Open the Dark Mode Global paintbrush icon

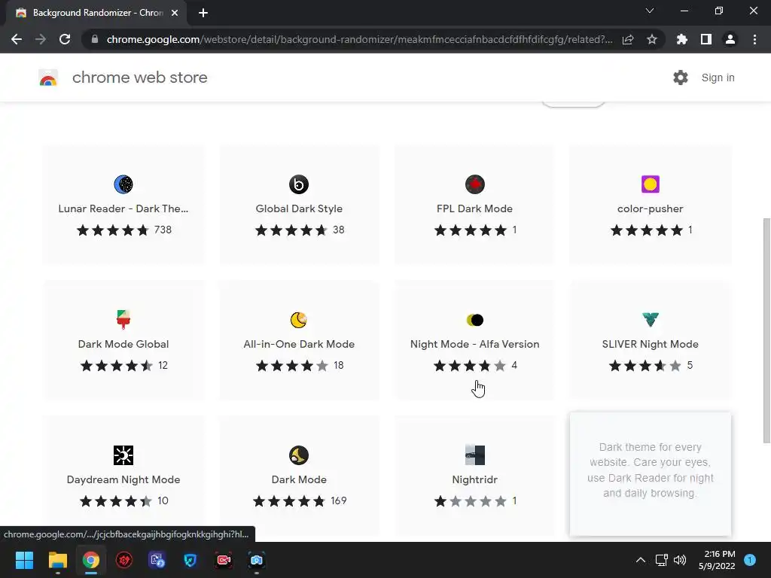click(x=123, y=319)
